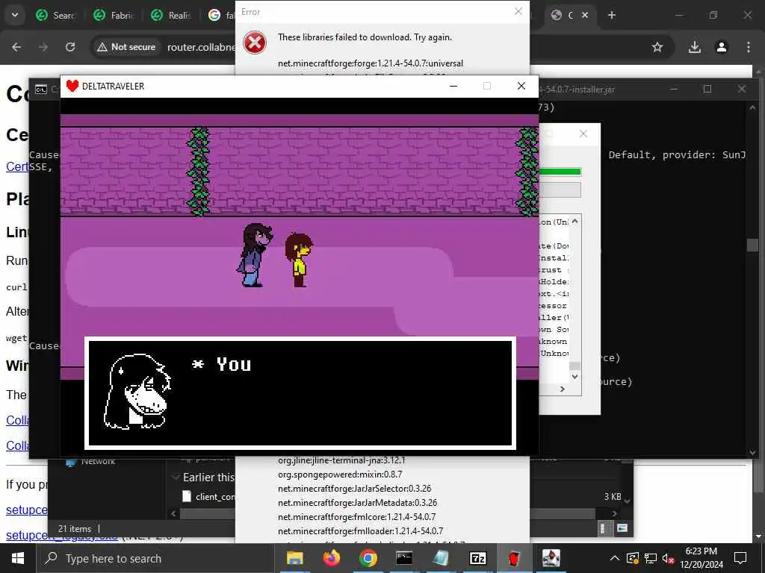This screenshot has height=573, width=765.
Task: Go back in Chrome
Action: (x=16, y=47)
